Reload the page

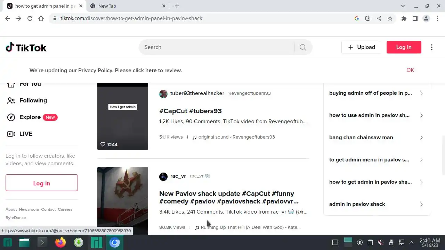30,18
